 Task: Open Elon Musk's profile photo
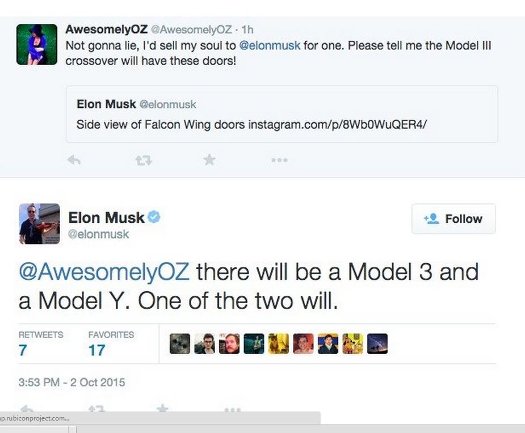click(x=40, y=224)
